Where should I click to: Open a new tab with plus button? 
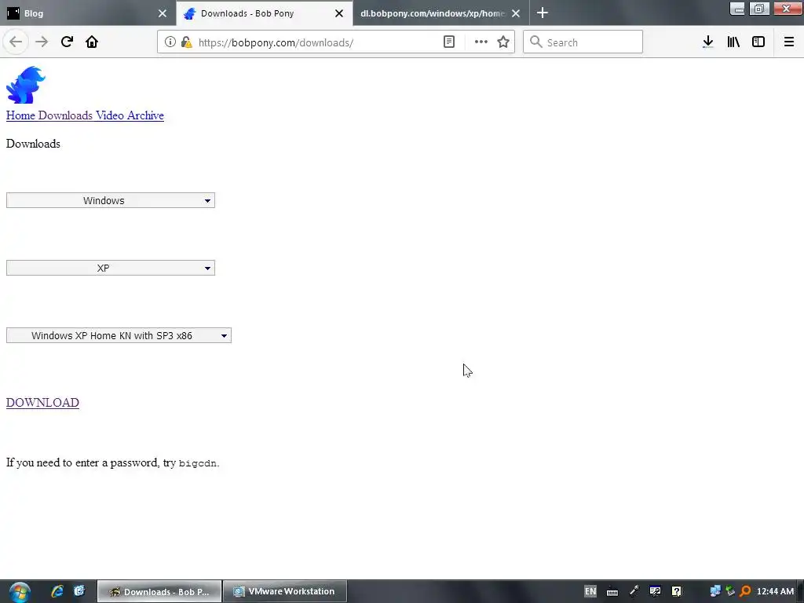click(x=543, y=13)
